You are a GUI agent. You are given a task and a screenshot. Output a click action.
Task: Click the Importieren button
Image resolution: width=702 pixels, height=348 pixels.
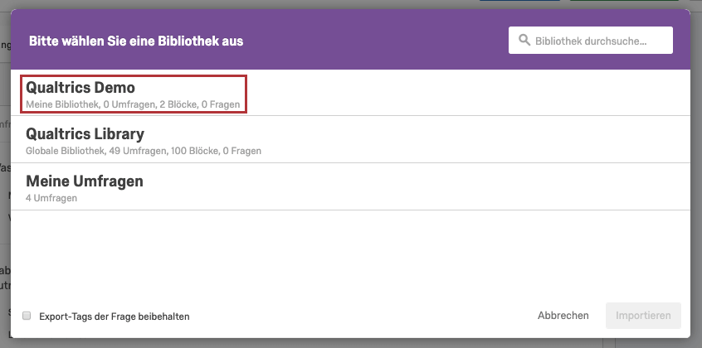pos(643,316)
